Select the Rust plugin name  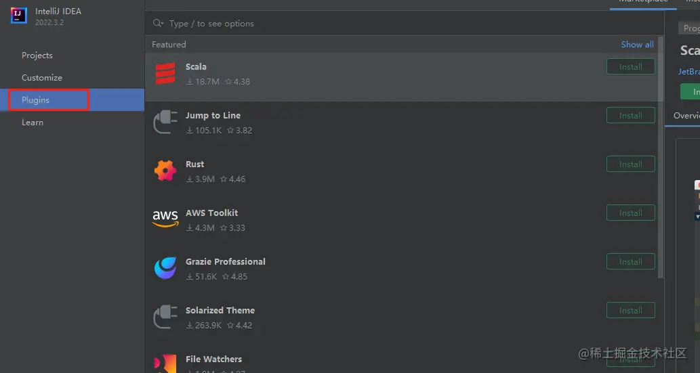pos(194,164)
